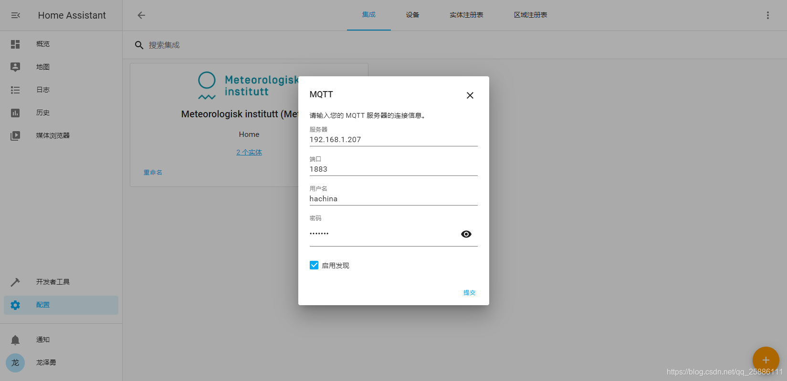
Task: Click the Meteorologisk institutt logo
Action: [248, 86]
